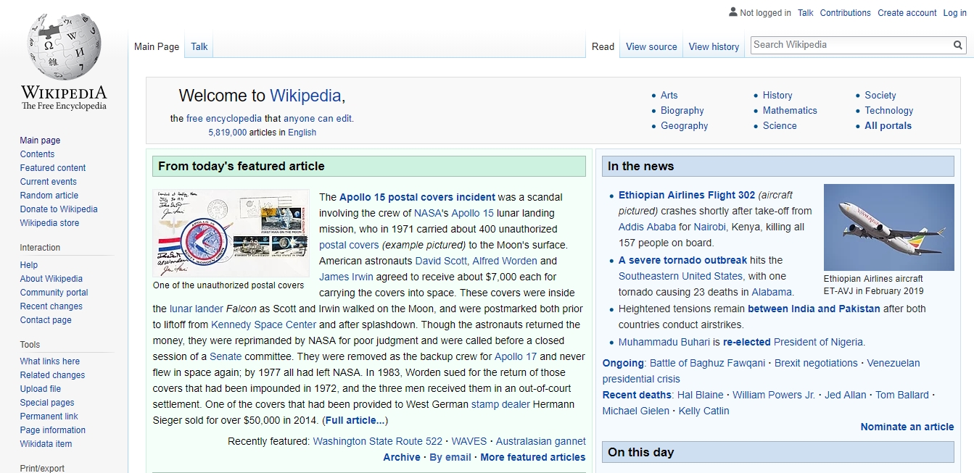Open the Arts portal

point(669,96)
